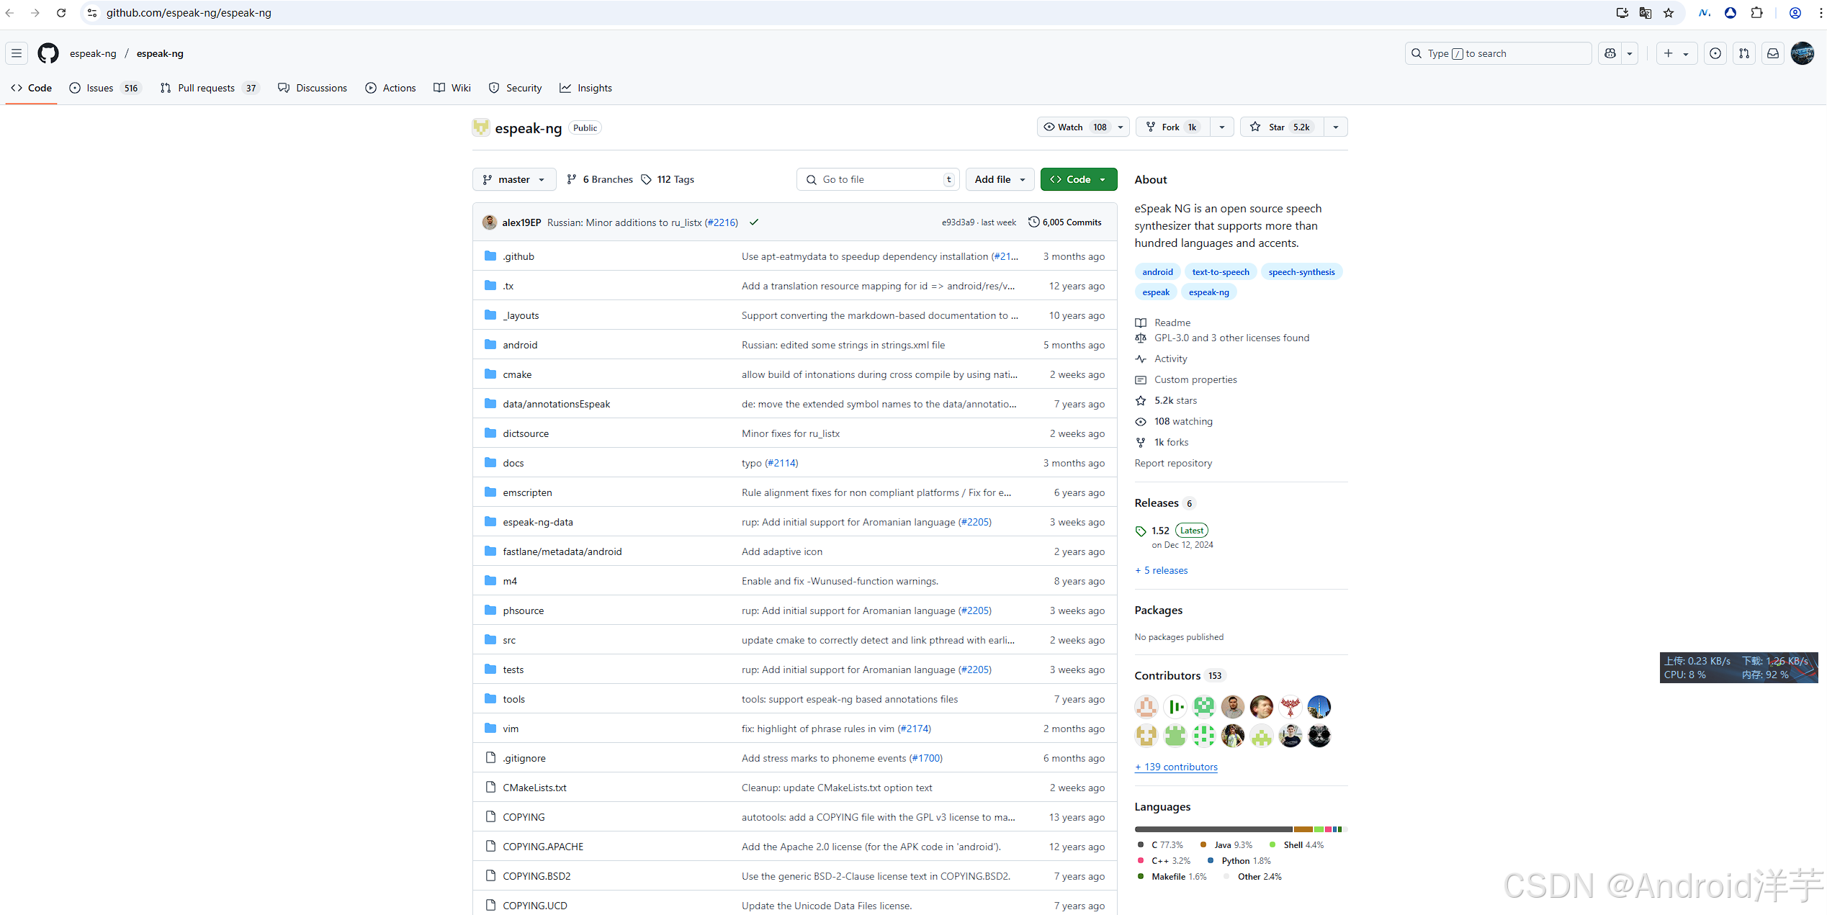The height and width of the screenshot is (915, 1827).
Task: Open commit link #2216
Action: point(721,222)
